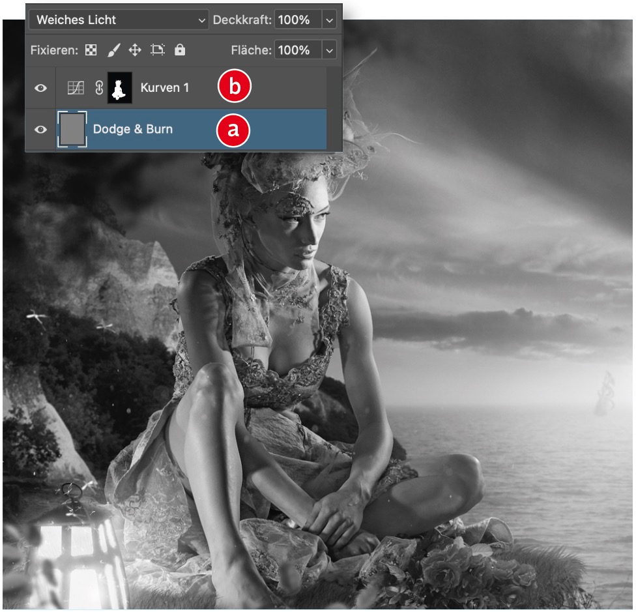Click the Kurven 1 curves adjustment icon

tap(76, 87)
